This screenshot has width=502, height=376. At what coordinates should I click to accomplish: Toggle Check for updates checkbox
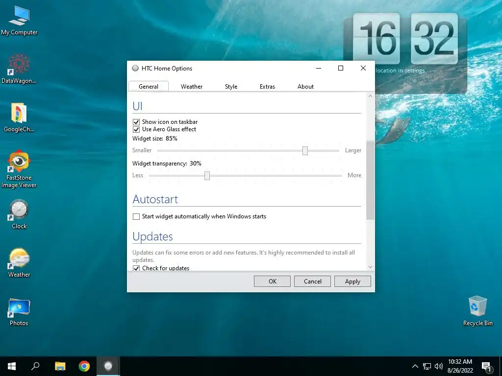[136, 268]
